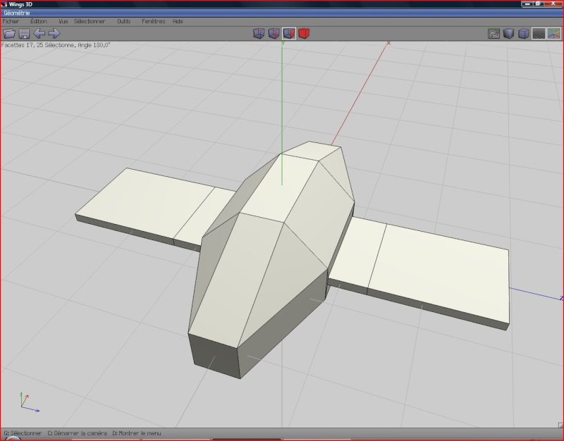
Task: Click the Wings 3D application icon
Action: click(x=4, y=4)
